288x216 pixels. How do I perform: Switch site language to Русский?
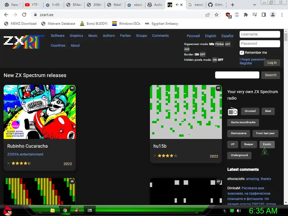click(193, 36)
